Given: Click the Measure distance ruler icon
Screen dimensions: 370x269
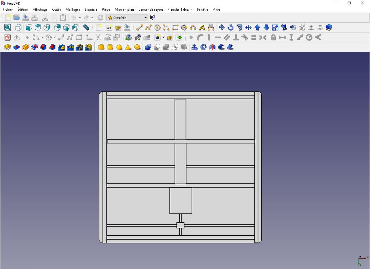Looking at the screenshot, I should pos(86,27).
